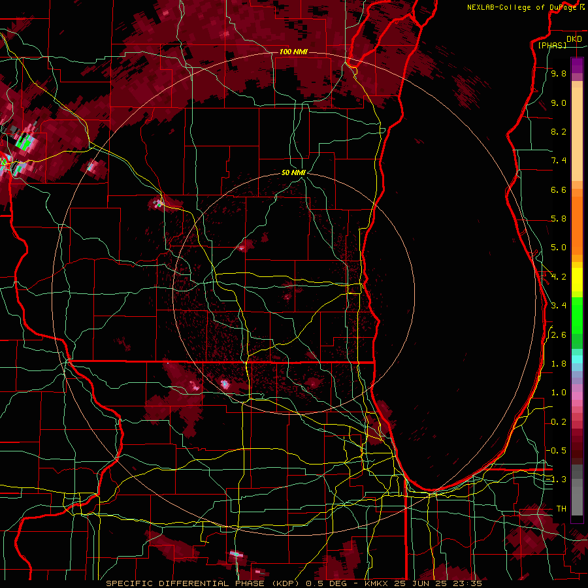Screen dimensions: 588x588
Task: Click the 9.8 value on the color scale
Action: click(x=559, y=73)
